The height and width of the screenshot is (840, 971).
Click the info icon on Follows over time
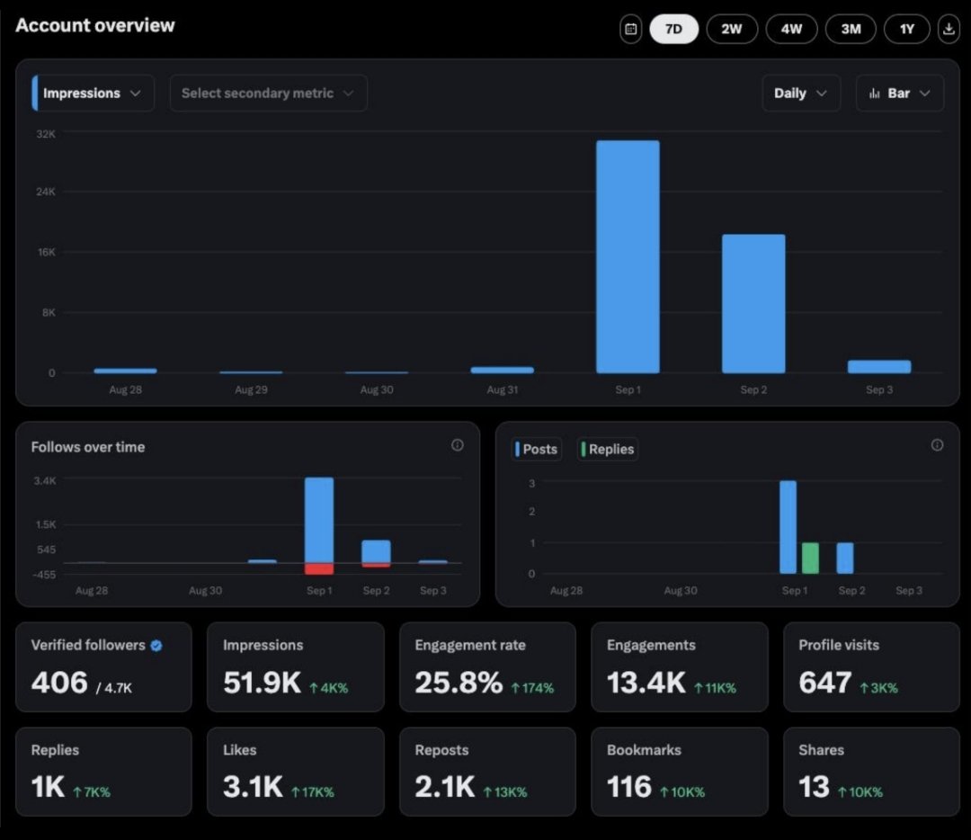[458, 445]
